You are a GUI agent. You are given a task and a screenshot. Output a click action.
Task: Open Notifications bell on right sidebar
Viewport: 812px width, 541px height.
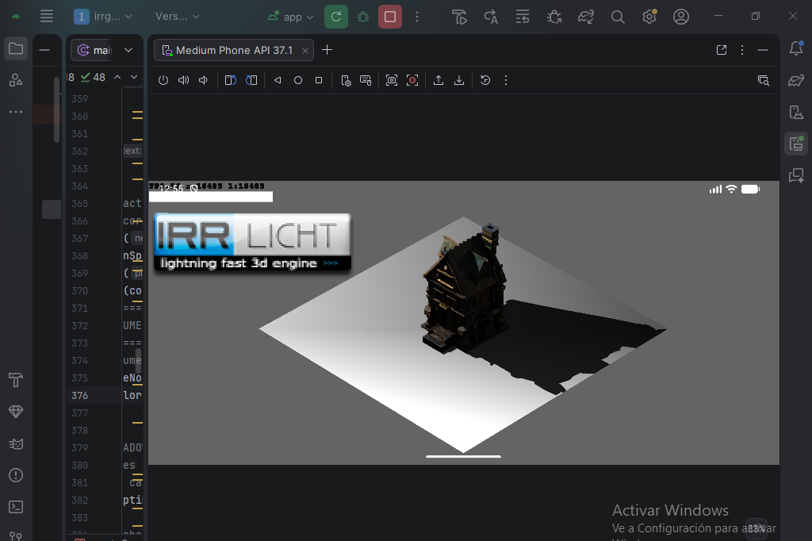796,48
